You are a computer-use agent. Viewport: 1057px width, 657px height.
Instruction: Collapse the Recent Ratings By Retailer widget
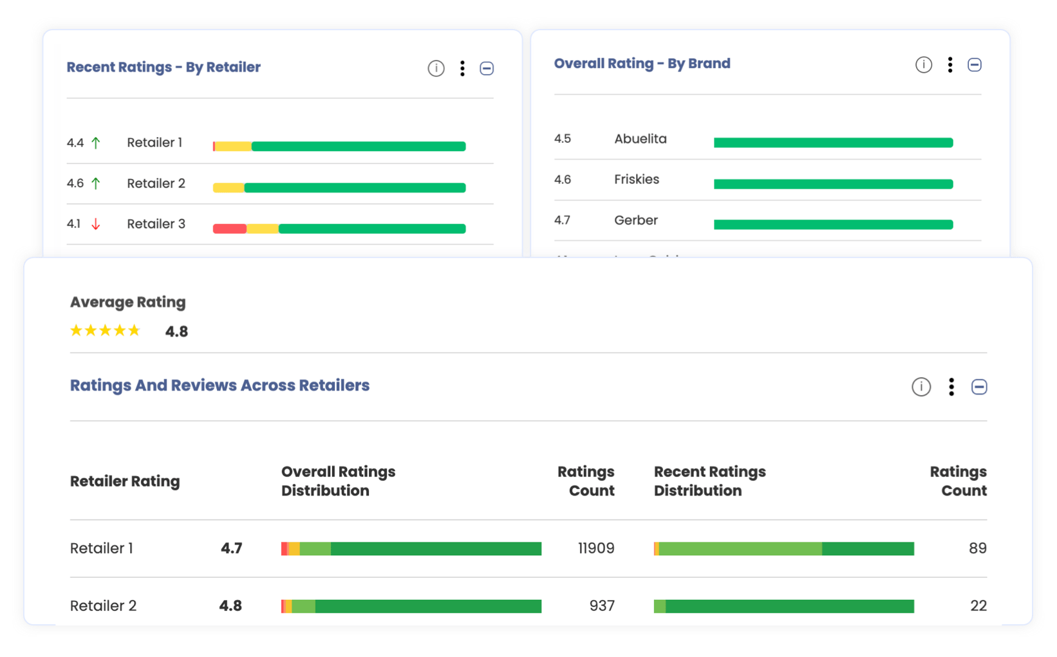coord(487,68)
